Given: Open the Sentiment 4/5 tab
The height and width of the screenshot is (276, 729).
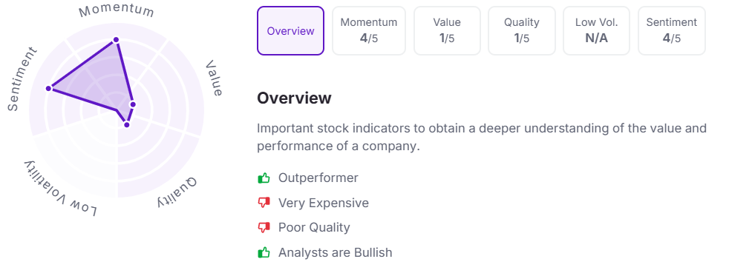Looking at the screenshot, I should (x=671, y=30).
